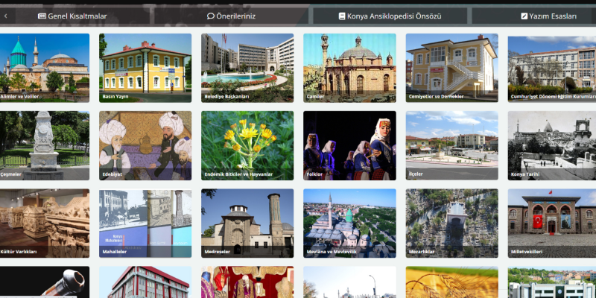
Task: Open the Önerileriniz tab
Action: pyautogui.click(x=235, y=16)
